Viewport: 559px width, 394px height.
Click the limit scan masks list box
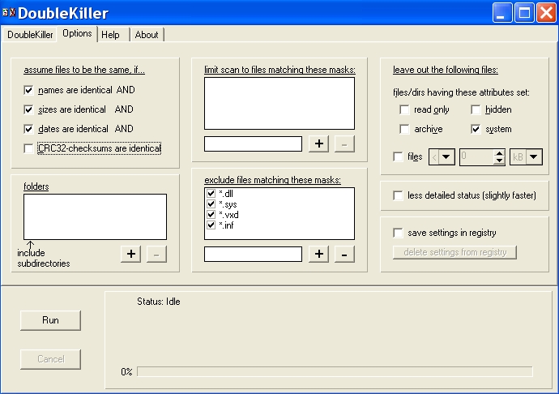[x=279, y=103]
